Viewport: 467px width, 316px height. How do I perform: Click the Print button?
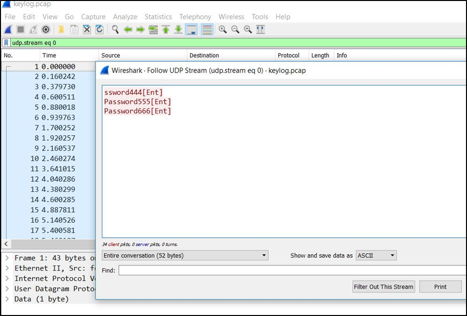440,287
